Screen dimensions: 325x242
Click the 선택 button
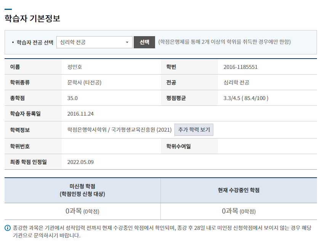pyautogui.click(x=144, y=42)
